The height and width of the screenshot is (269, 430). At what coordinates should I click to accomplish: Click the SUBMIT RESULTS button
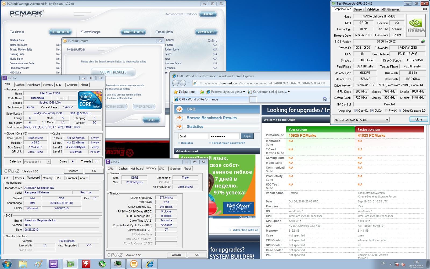click(113, 72)
